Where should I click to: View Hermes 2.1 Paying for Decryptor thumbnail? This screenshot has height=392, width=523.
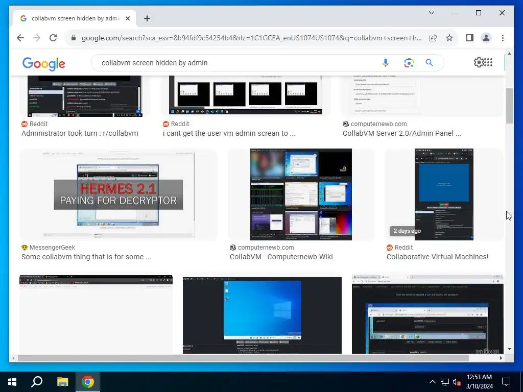(118, 194)
